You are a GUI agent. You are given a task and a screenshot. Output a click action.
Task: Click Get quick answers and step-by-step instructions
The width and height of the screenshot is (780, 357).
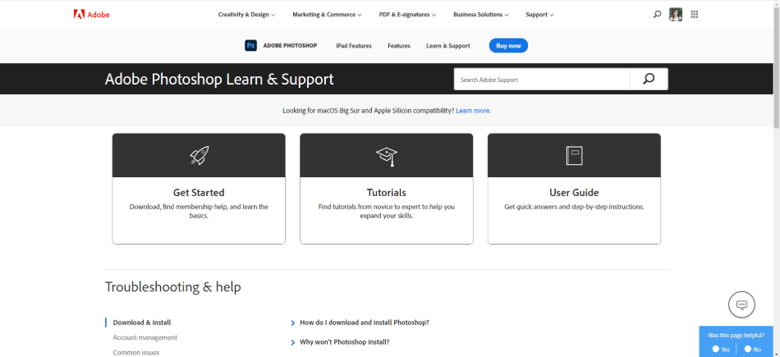(x=574, y=207)
